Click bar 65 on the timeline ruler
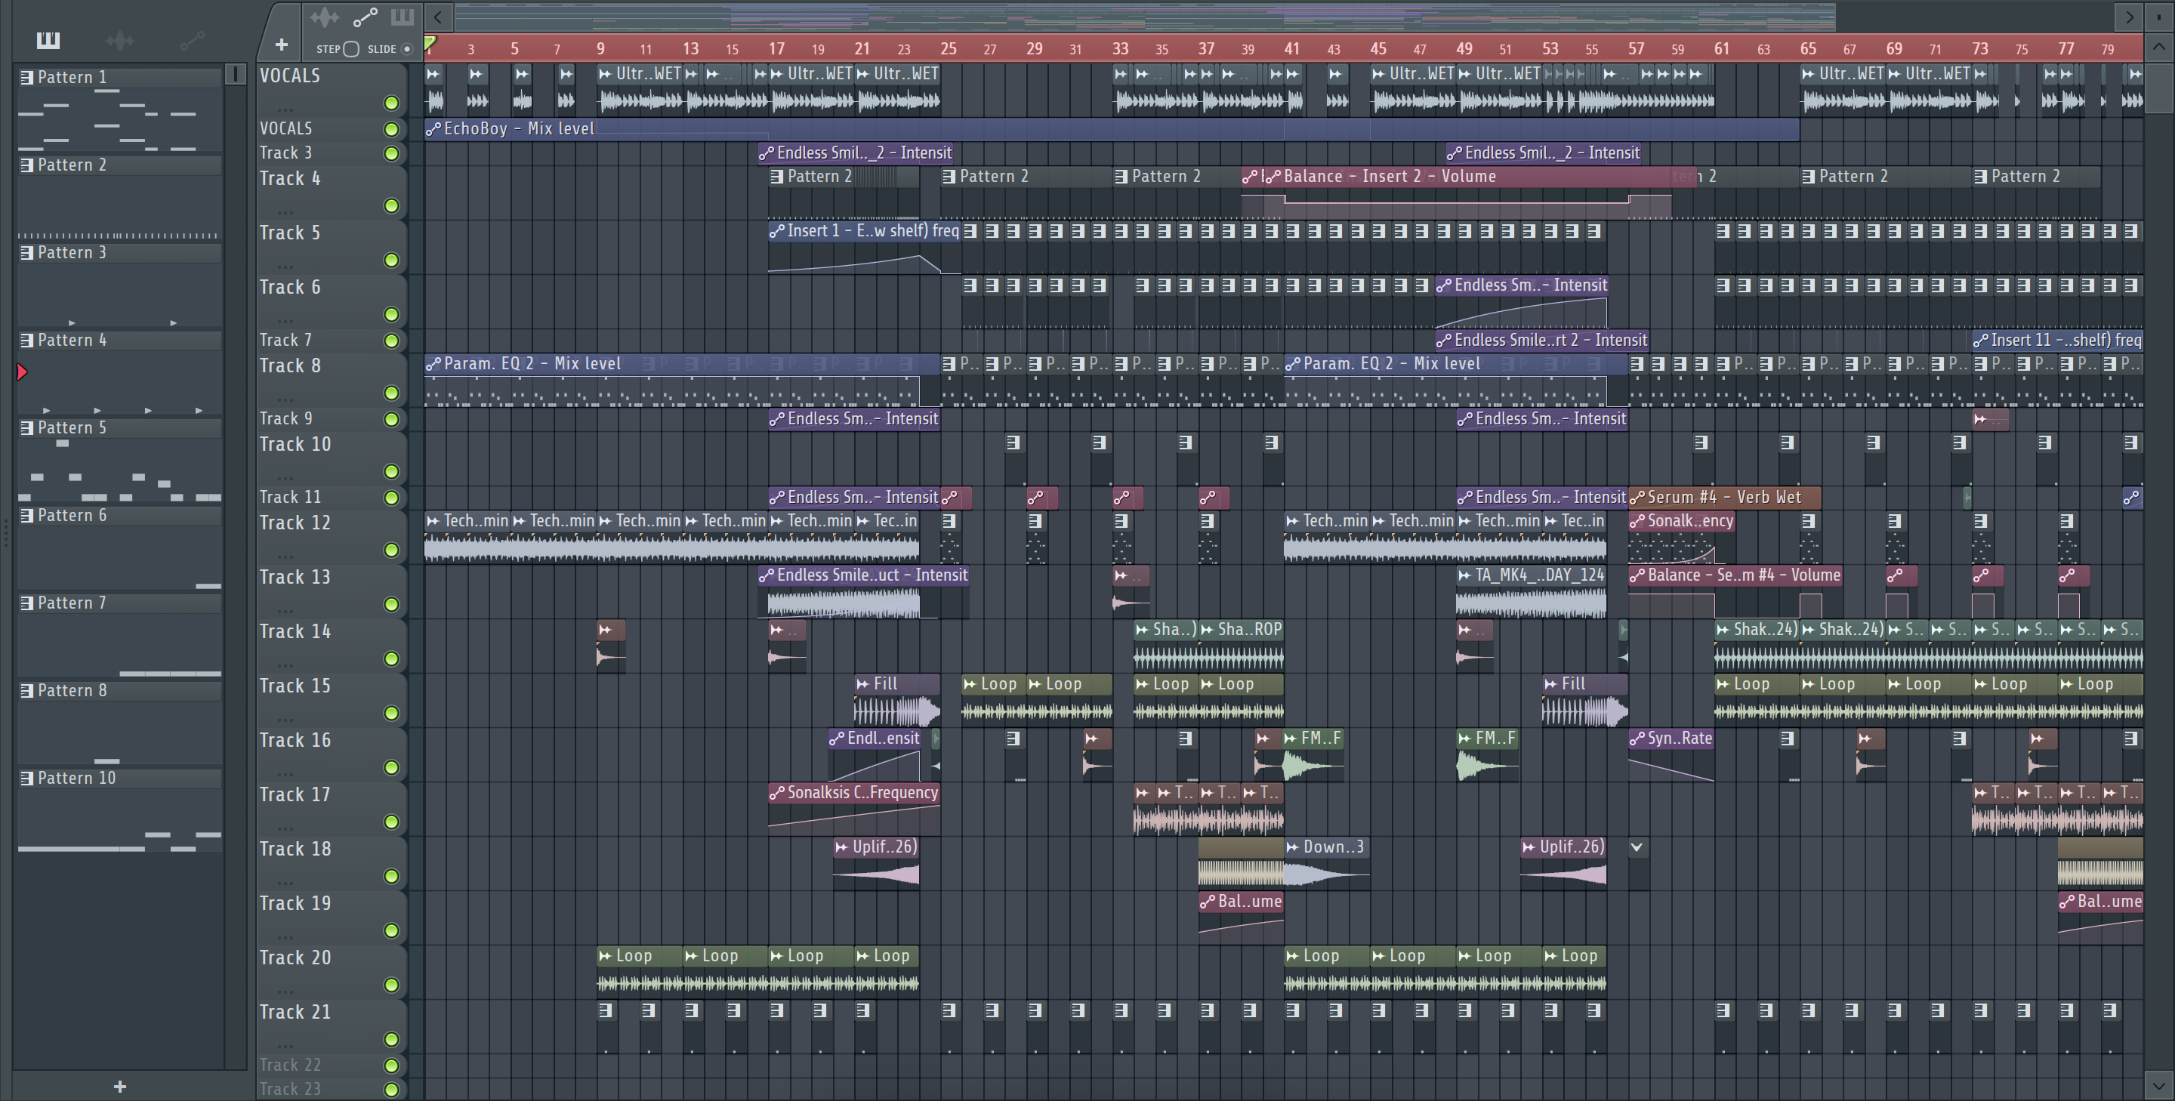Viewport: 2175px width, 1101px height. coord(1808,48)
